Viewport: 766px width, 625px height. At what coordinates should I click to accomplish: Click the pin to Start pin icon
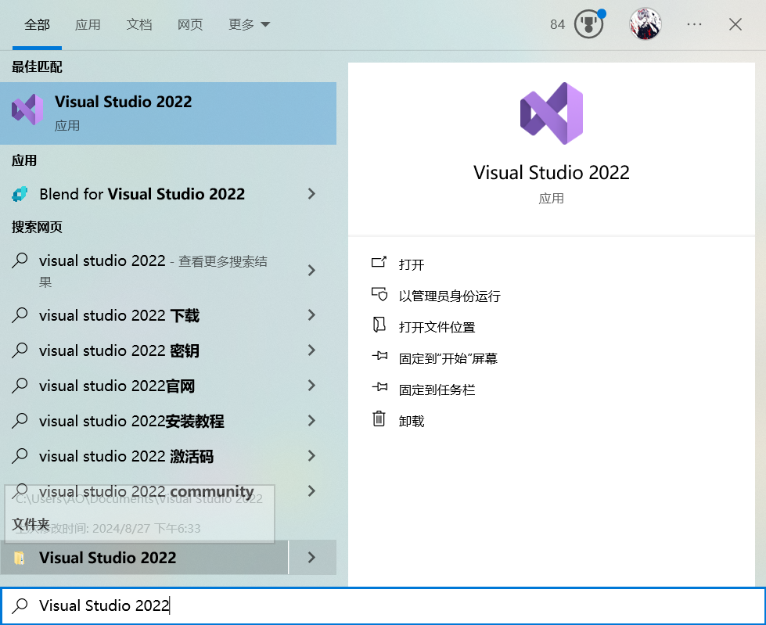379,356
